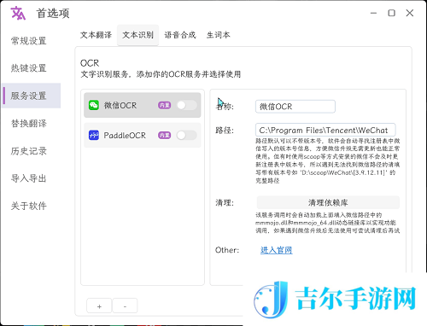Open 关于软件 in the sidebar
Screen dimensions: 427x326
coord(28,206)
